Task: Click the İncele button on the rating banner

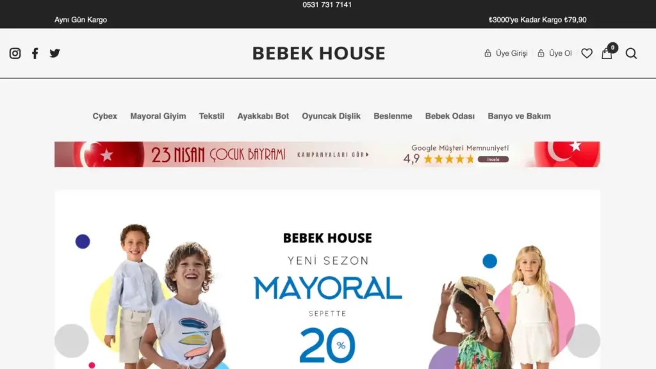Action: click(x=493, y=160)
